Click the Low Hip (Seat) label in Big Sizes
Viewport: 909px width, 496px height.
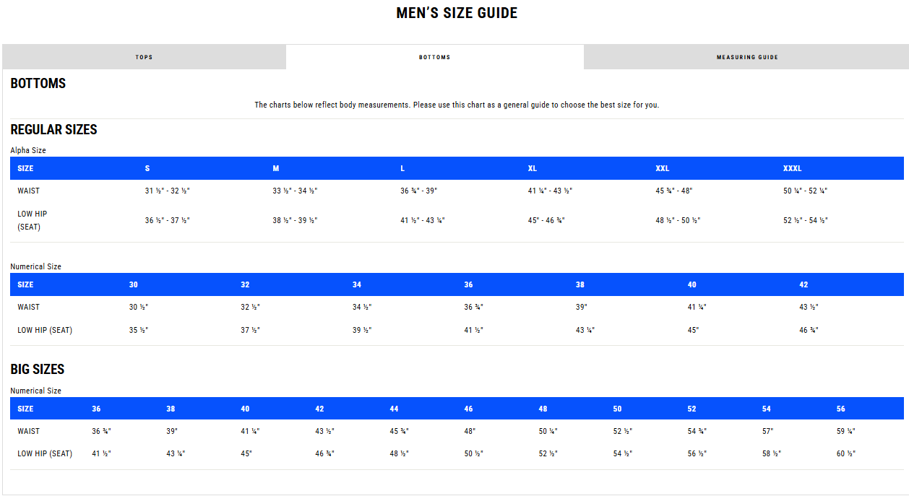(45, 453)
